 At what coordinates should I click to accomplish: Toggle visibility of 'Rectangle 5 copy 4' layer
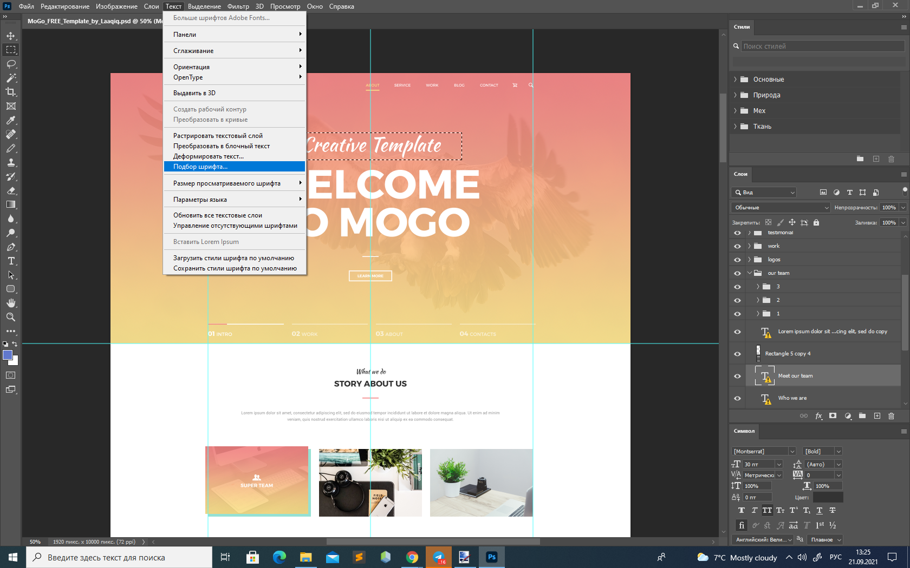[x=737, y=354]
